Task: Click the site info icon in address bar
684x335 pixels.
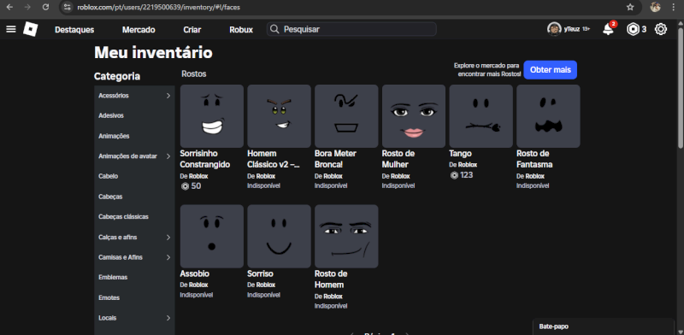Action: (67, 7)
